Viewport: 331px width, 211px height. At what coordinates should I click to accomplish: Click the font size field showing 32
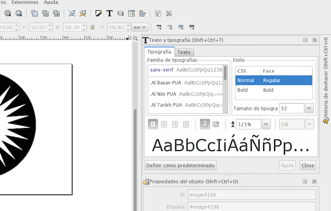(292, 108)
